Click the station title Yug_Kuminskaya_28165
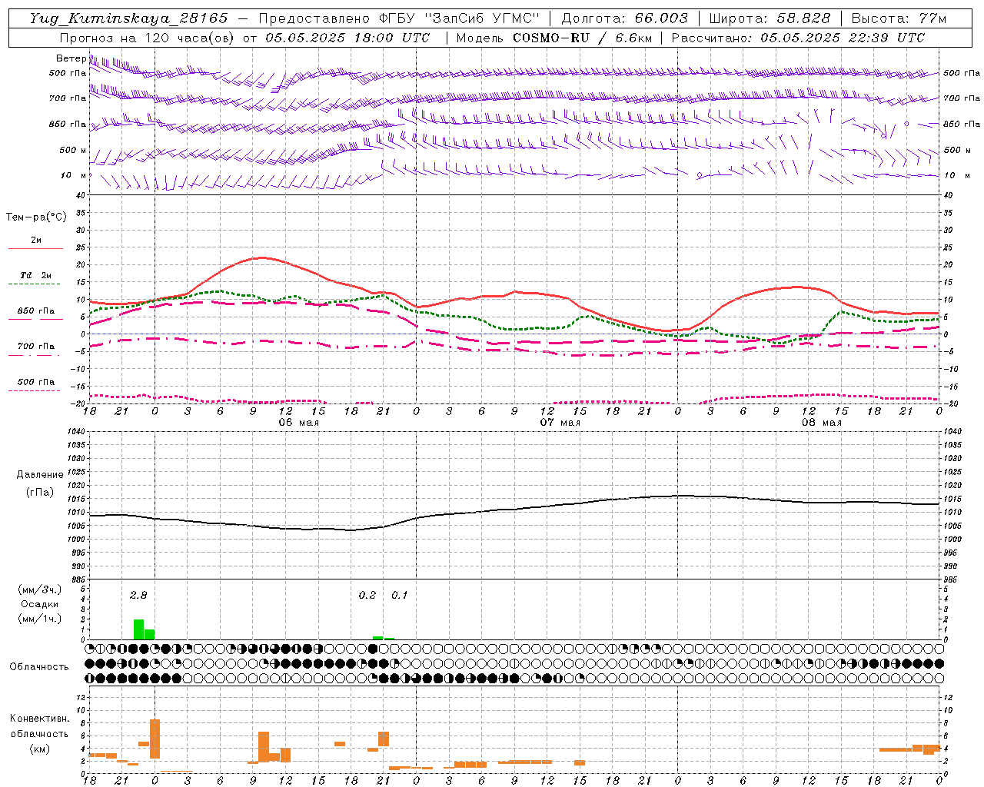The width and height of the screenshot is (984, 787). [x=128, y=18]
